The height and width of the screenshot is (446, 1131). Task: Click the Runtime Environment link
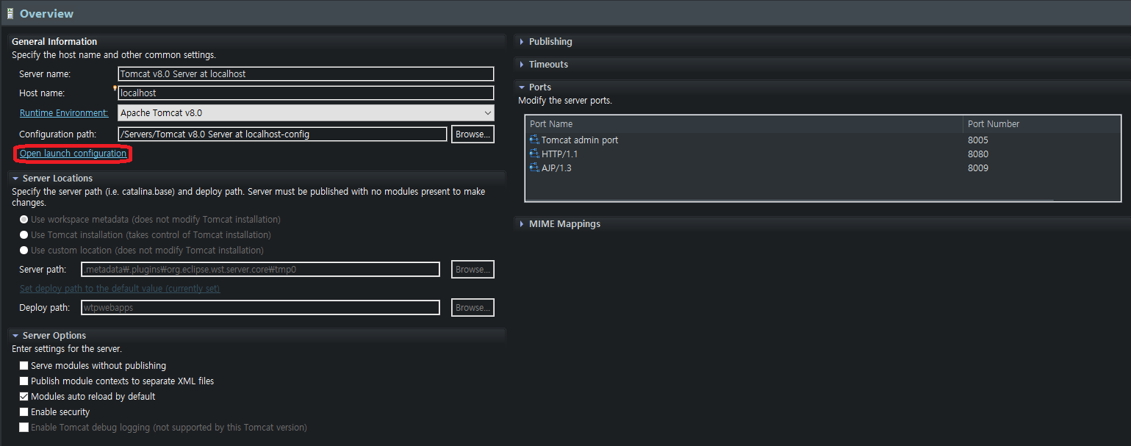click(x=63, y=112)
